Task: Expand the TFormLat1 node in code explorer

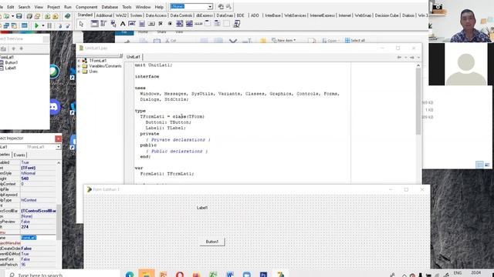Action: [x=79, y=60]
